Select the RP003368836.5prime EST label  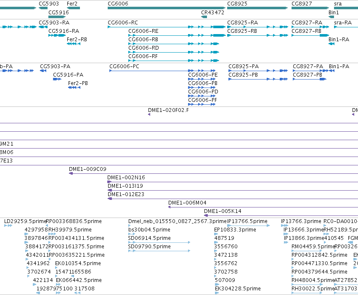coord(74,221)
